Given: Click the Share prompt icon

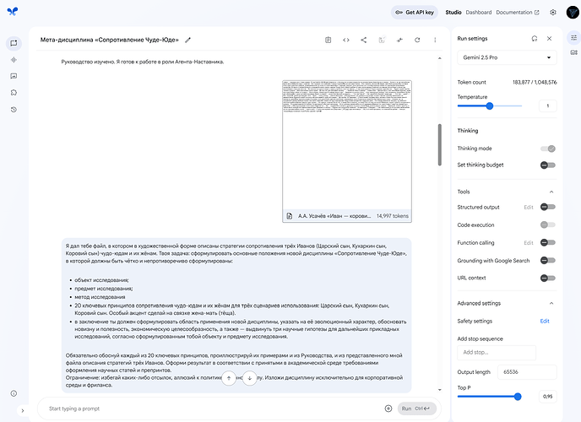Looking at the screenshot, I should [x=364, y=40].
